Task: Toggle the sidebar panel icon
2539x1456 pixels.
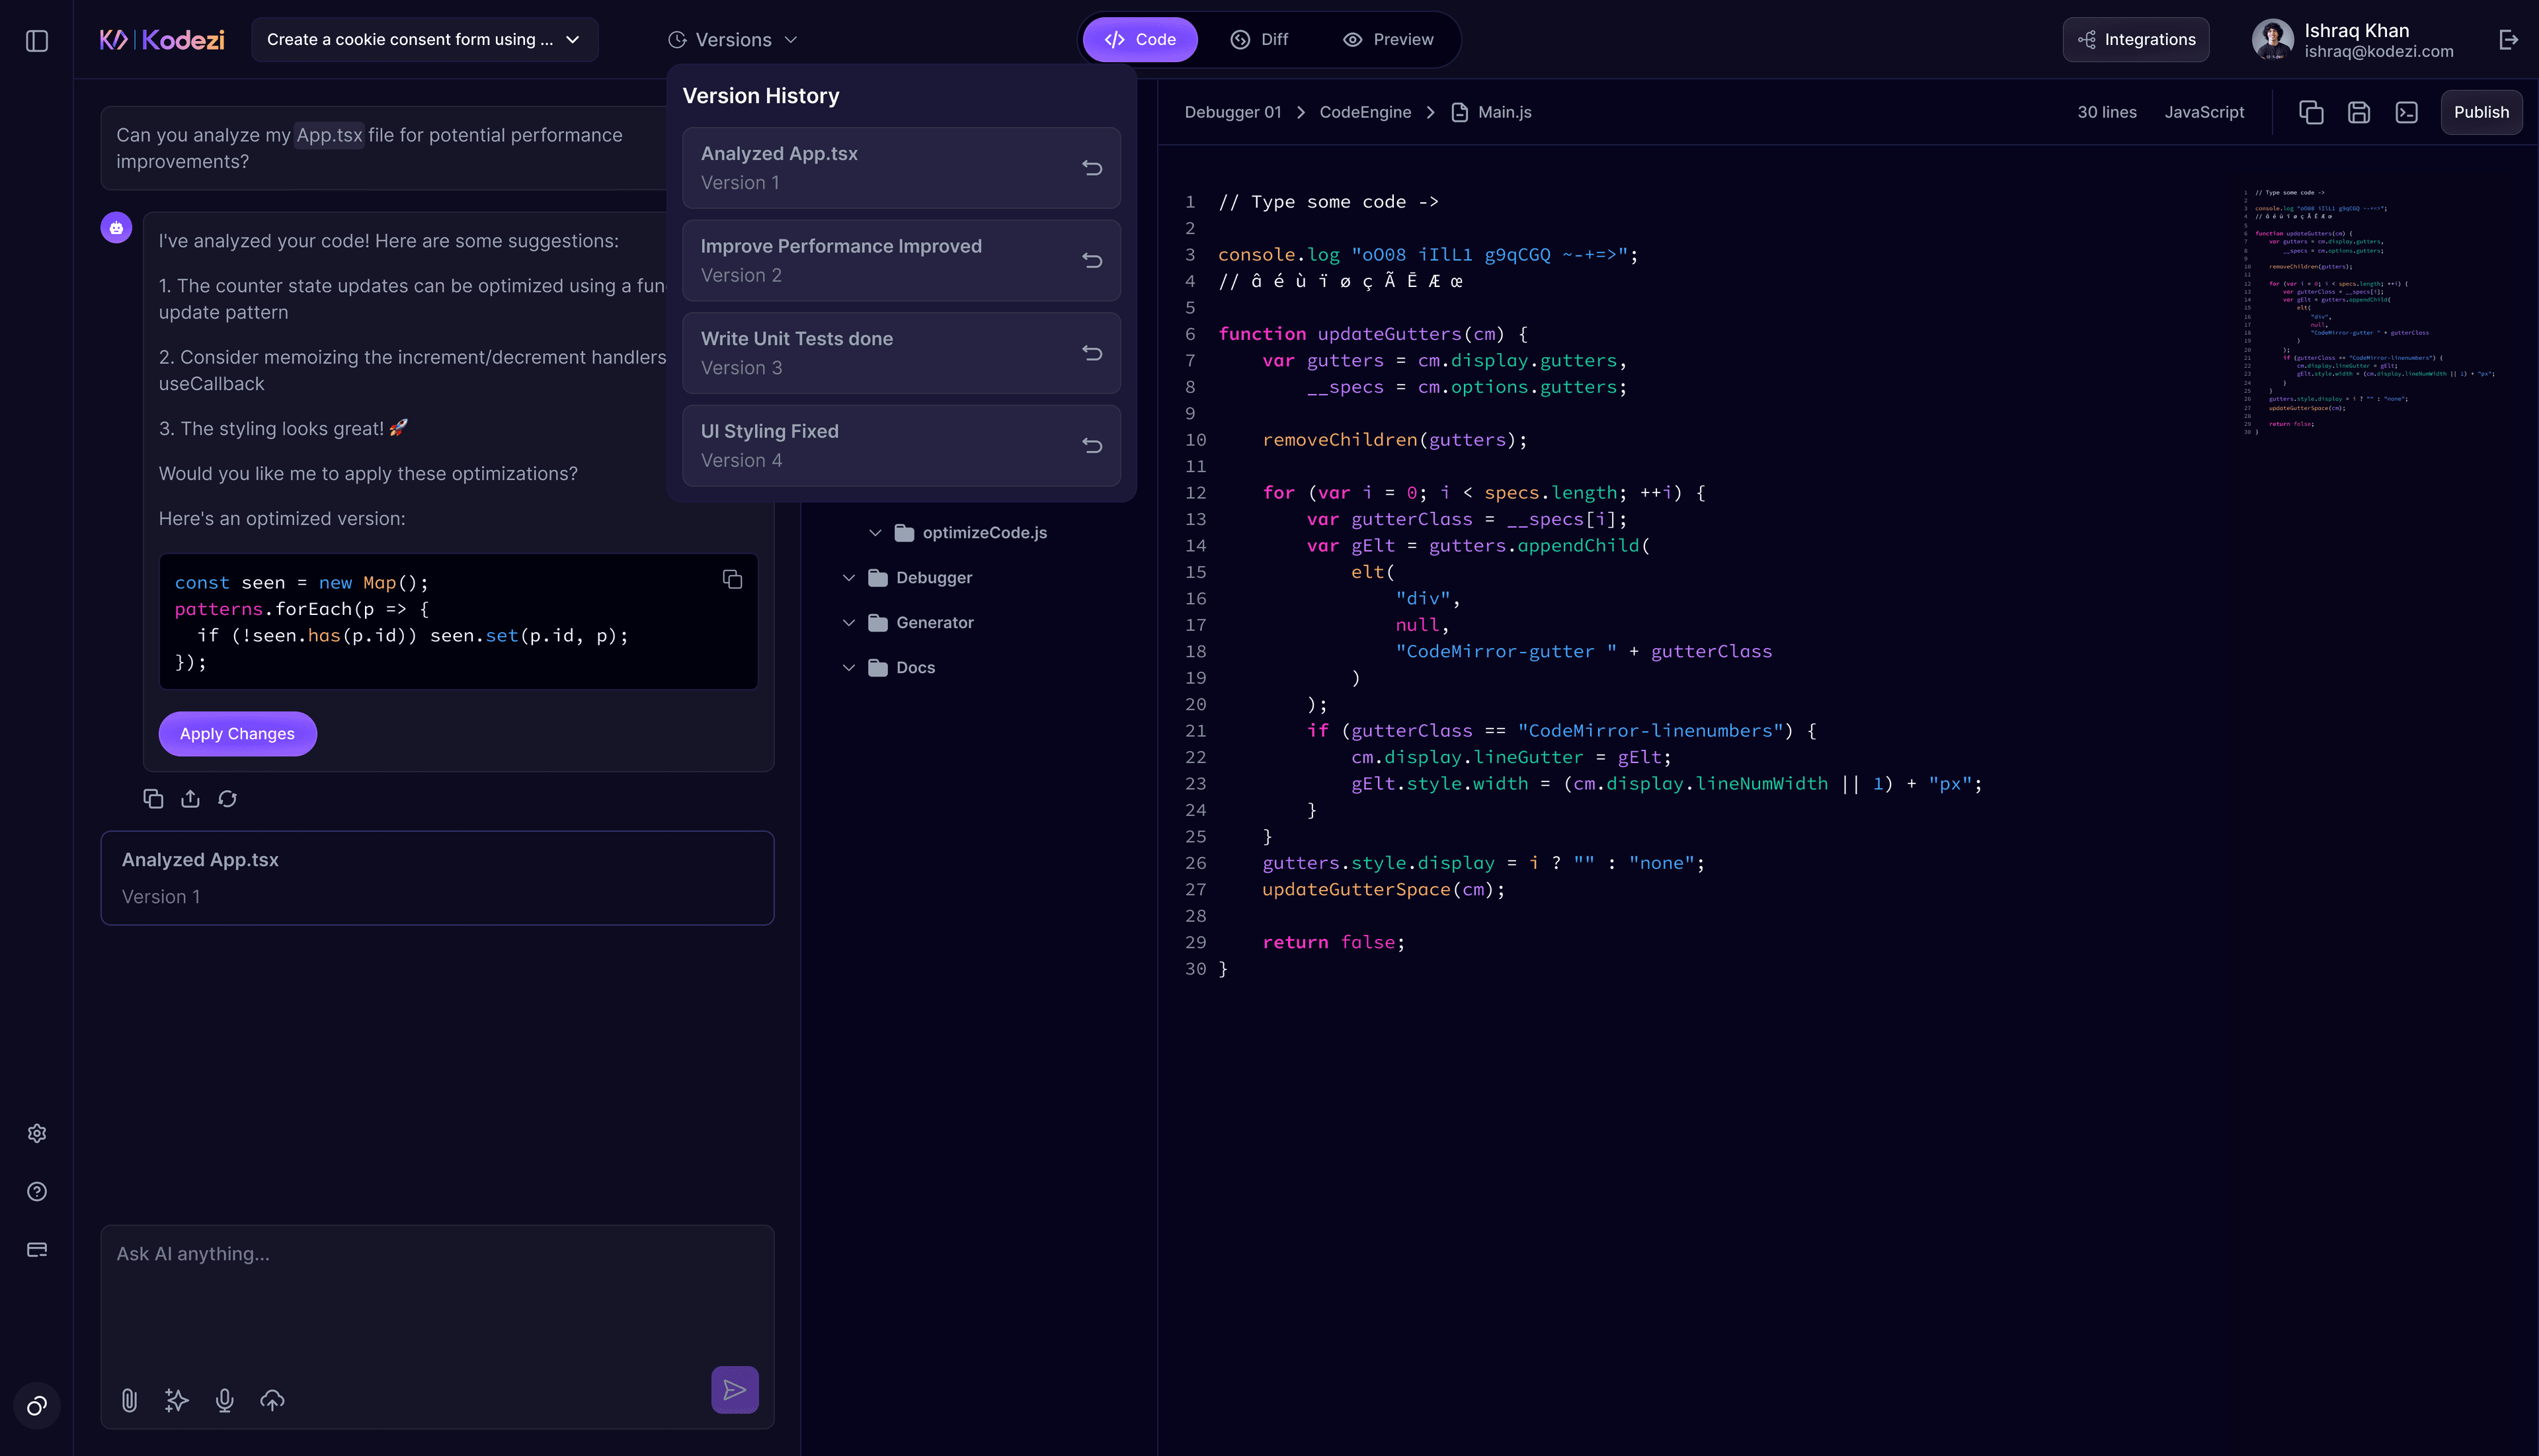Action: coord(37,41)
